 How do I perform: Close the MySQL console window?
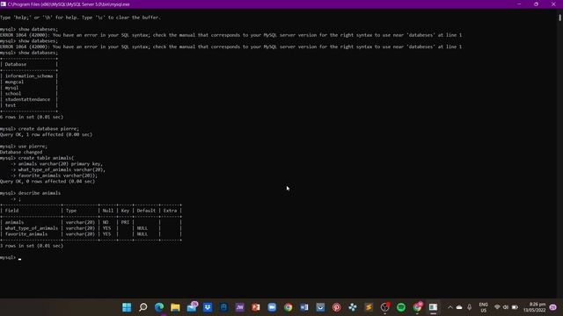click(x=553, y=4)
